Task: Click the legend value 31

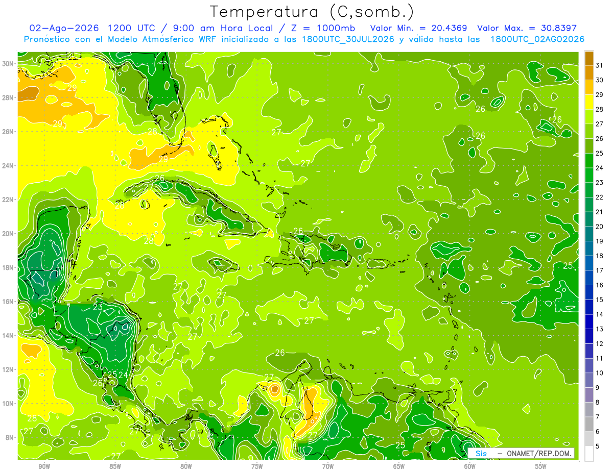Action: coord(600,65)
